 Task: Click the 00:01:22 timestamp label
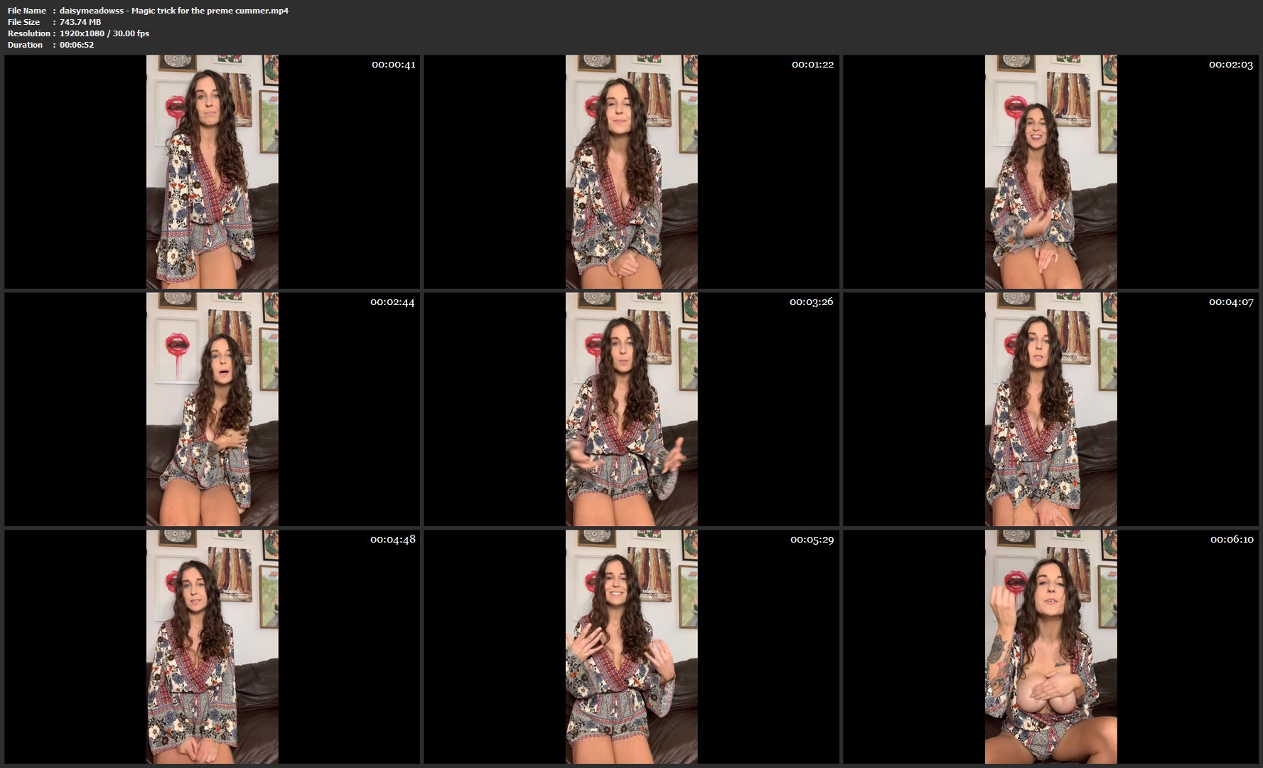point(812,65)
